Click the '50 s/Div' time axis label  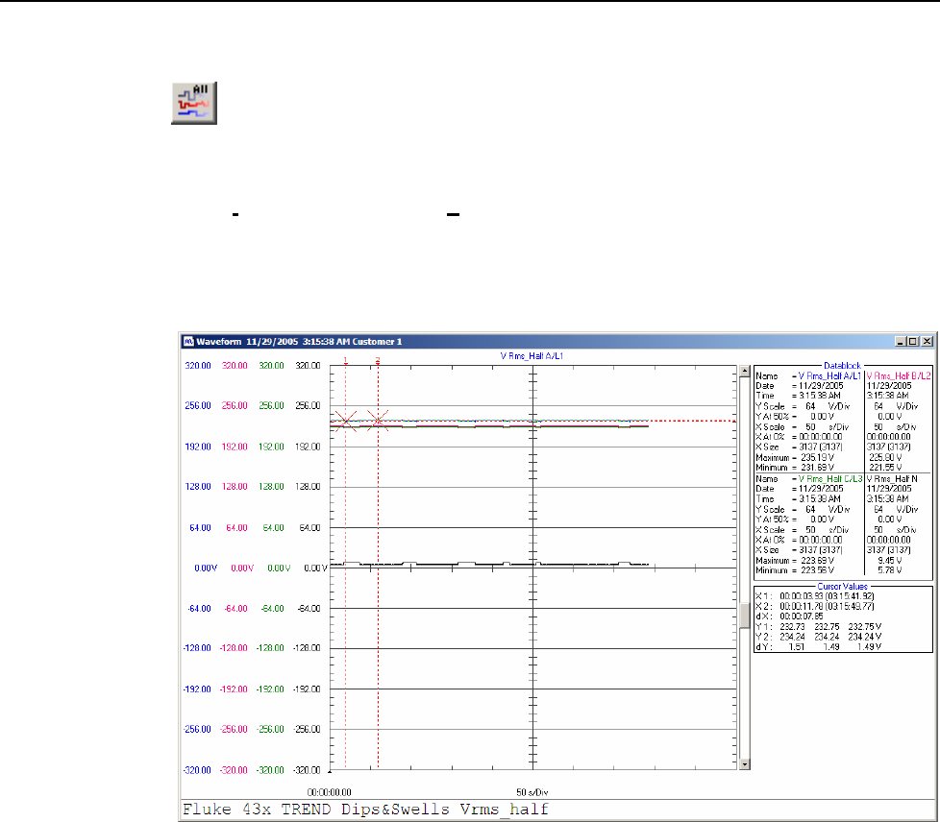tap(532, 792)
